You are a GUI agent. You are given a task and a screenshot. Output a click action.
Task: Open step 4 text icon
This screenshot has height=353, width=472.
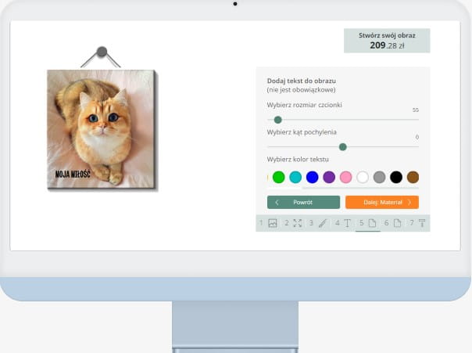pyautogui.click(x=347, y=223)
